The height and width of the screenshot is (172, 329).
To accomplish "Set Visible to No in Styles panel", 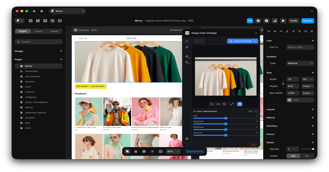I will [x=307, y=156].
